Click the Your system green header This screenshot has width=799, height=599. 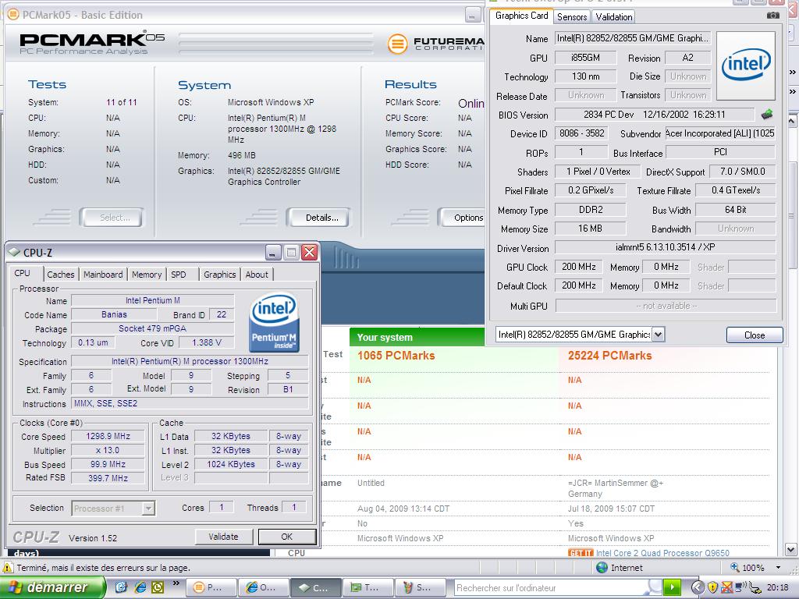point(417,337)
